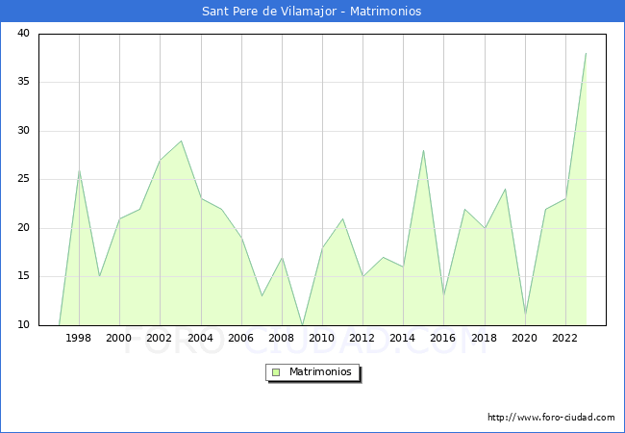Click the 2022 x-axis label
625x433 pixels.
click(564, 338)
